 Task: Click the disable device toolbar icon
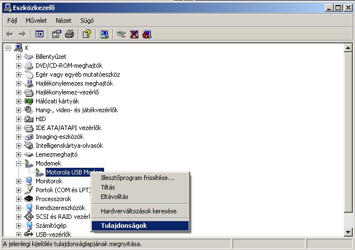(146, 34)
